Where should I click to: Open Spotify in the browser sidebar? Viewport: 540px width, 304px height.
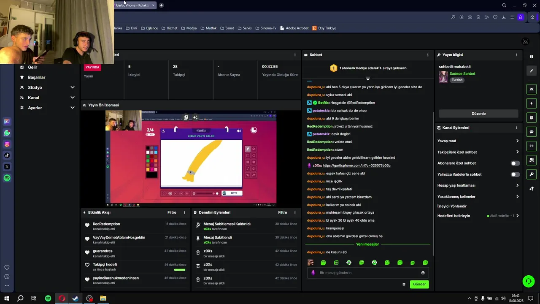point(7,178)
